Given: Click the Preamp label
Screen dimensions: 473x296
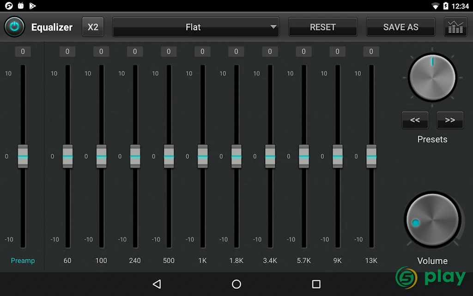Looking at the screenshot, I should point(23,261).
